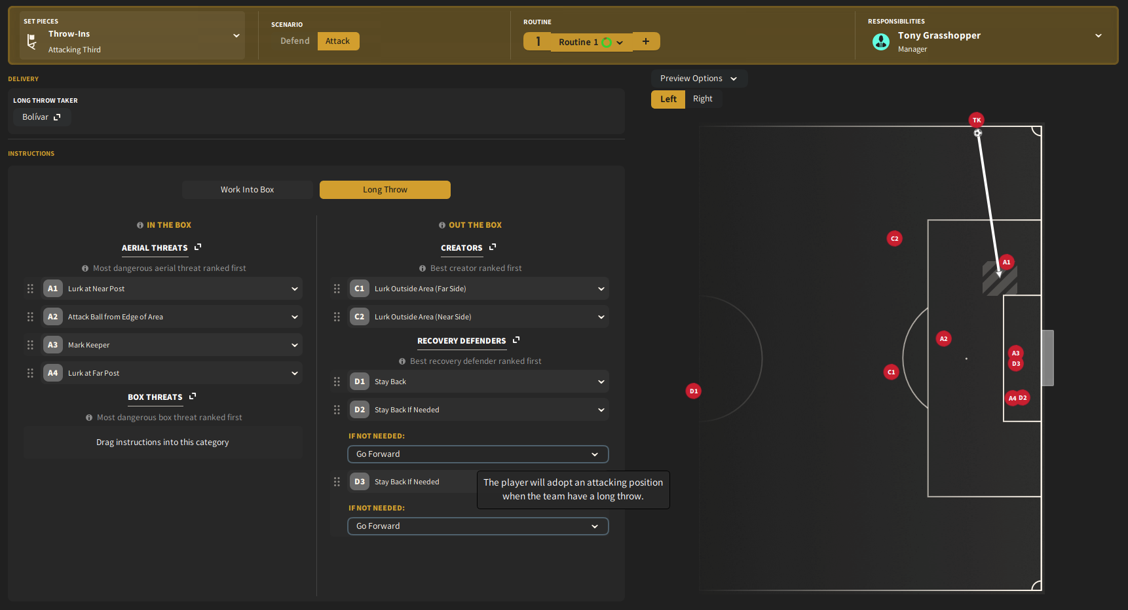
Task: Select the Long Throw tab
Action: [x=385, y=190]
